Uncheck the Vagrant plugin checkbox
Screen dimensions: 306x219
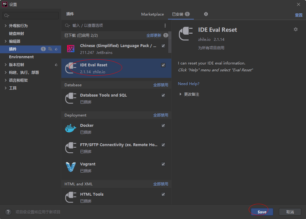point(163,164)
